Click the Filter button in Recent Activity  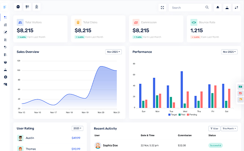pos(214,128)
